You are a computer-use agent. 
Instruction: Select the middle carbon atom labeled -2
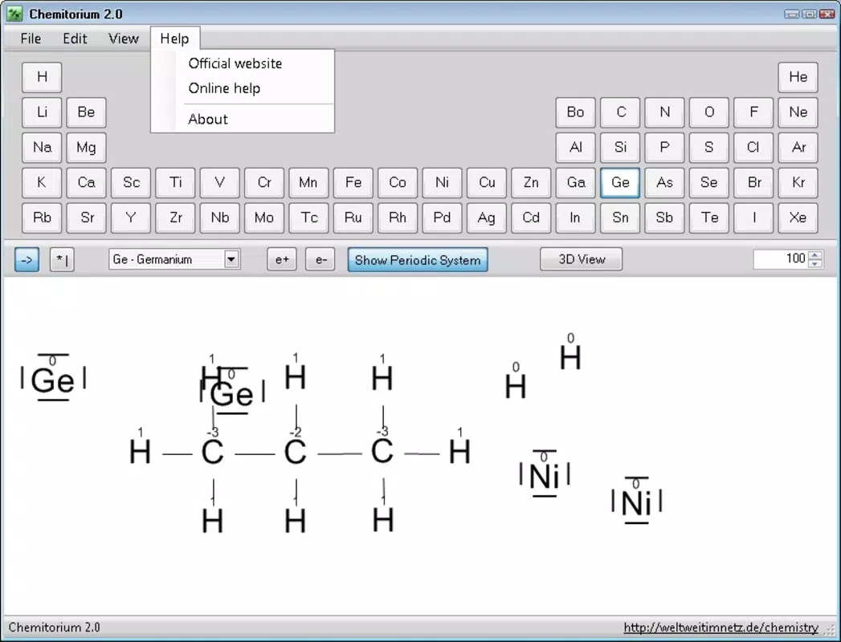[x=295, y=452]
